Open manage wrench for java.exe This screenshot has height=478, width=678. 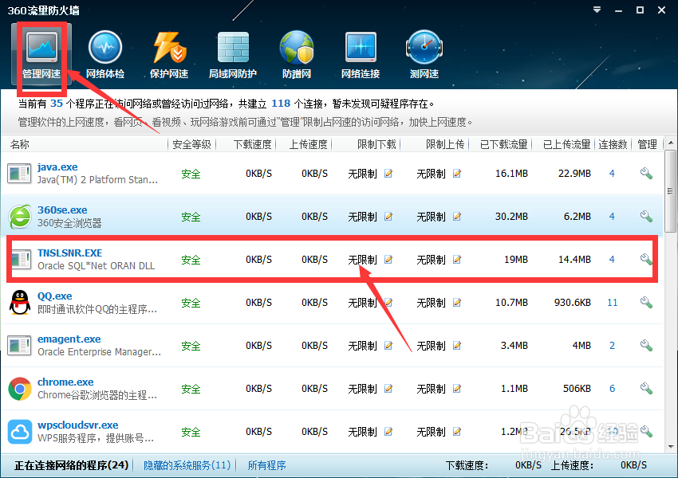[646, 174]
